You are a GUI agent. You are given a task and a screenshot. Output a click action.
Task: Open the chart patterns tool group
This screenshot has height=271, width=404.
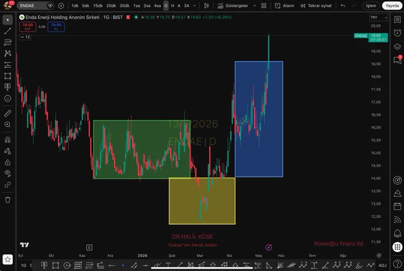(x=8, y=53)
